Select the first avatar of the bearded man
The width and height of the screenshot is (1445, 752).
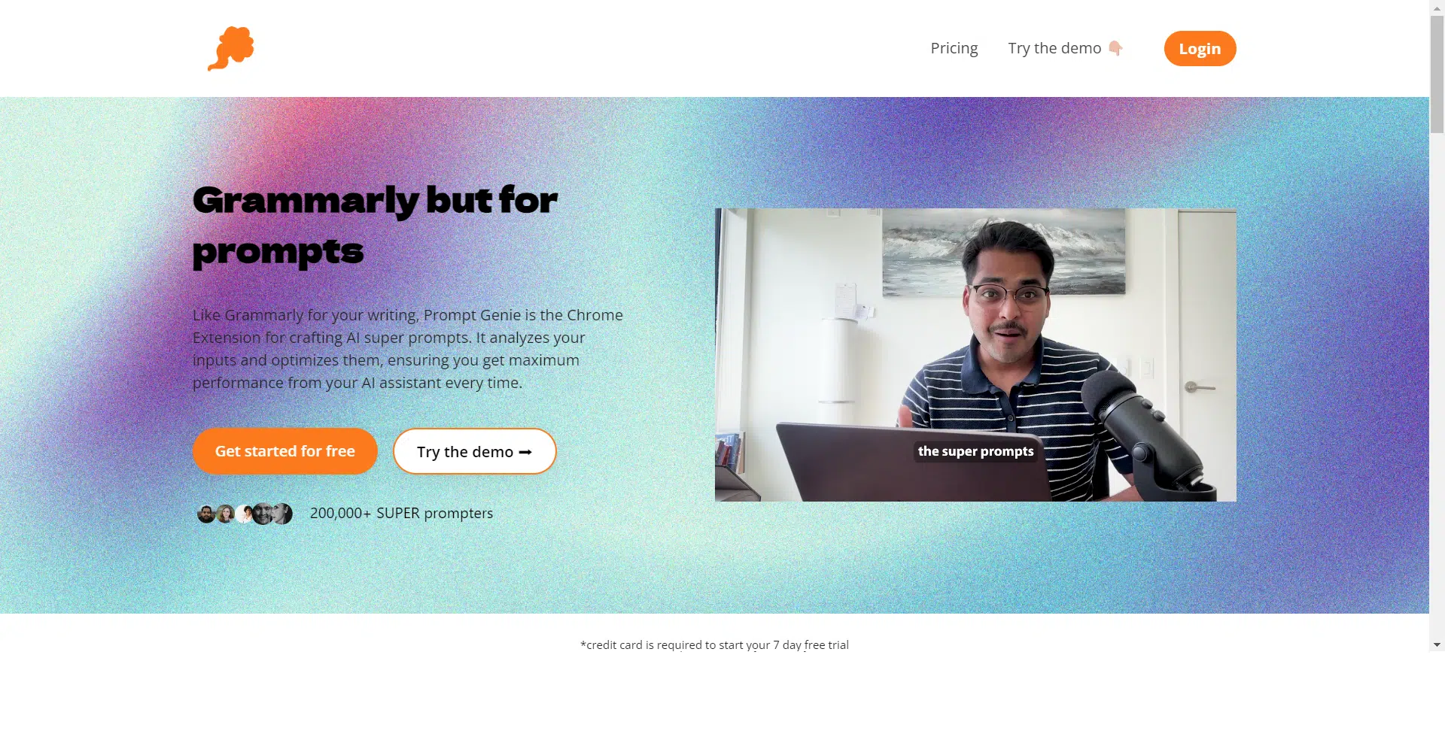tap(206, 514)
